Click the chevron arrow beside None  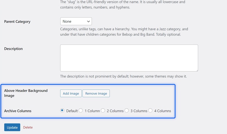click(x=88, y=21)
